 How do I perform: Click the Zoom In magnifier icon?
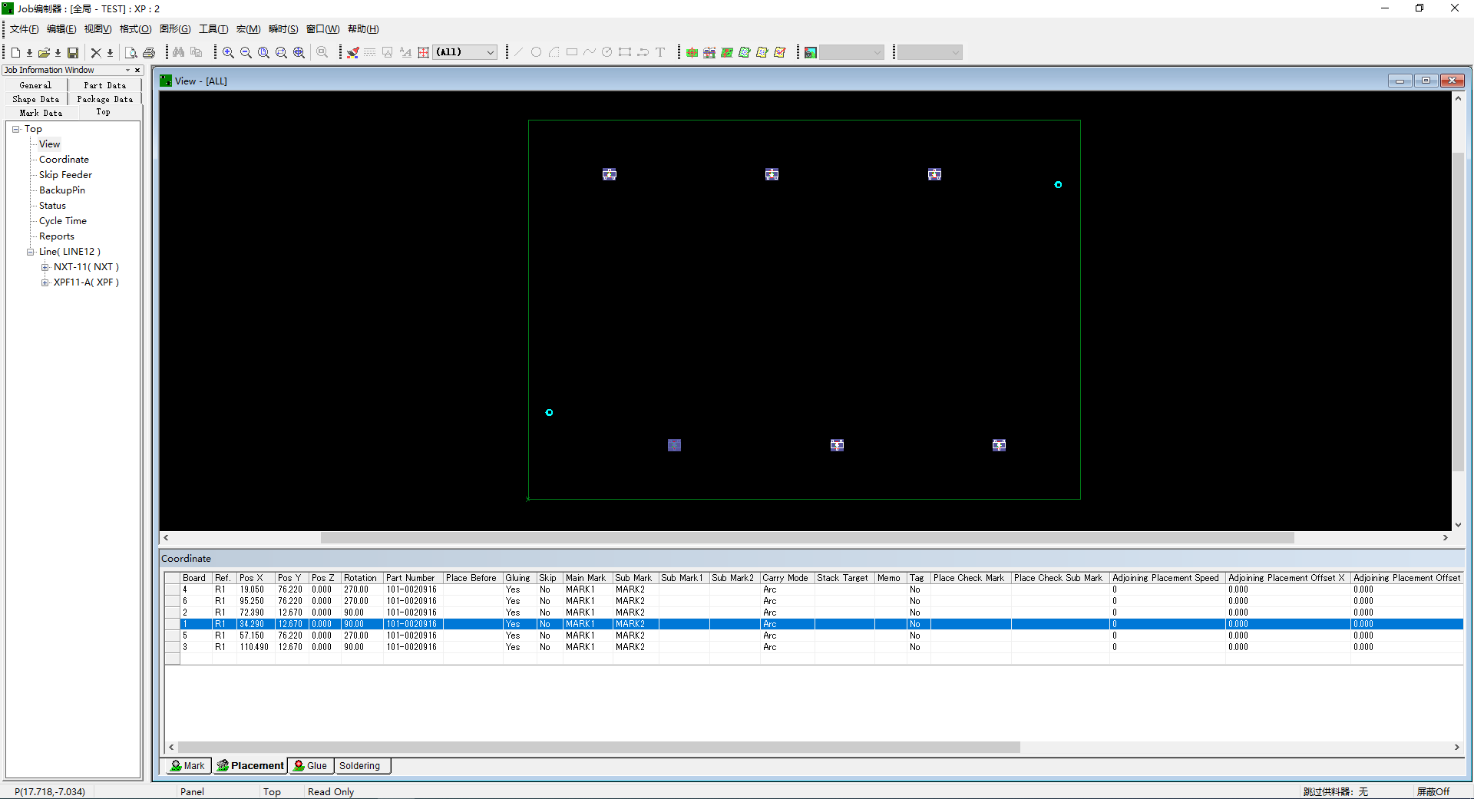tap(228, 53)
